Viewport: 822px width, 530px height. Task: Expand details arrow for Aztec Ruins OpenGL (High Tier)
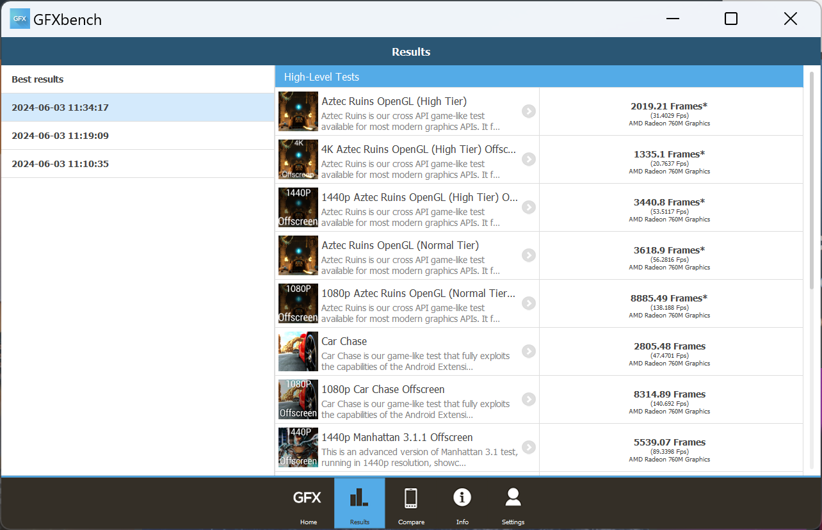528,111
